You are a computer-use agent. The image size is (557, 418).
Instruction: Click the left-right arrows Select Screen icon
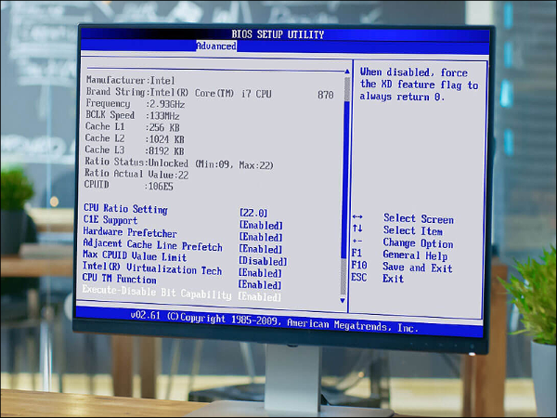(x=357, y=219)
